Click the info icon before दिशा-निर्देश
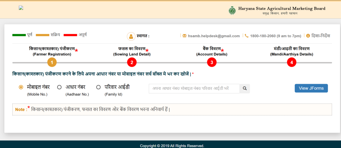 tap(308, 36)
